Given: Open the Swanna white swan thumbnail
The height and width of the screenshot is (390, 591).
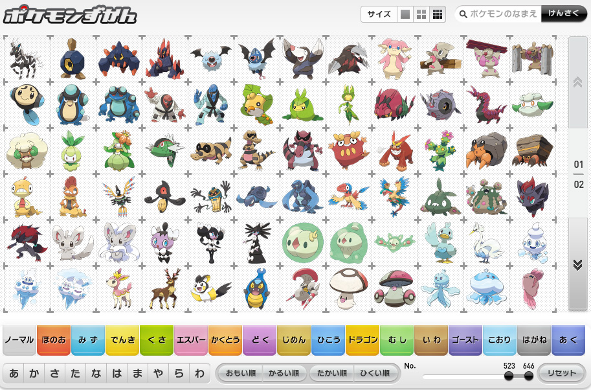Looking at the screenshot, I should point(486,244).
